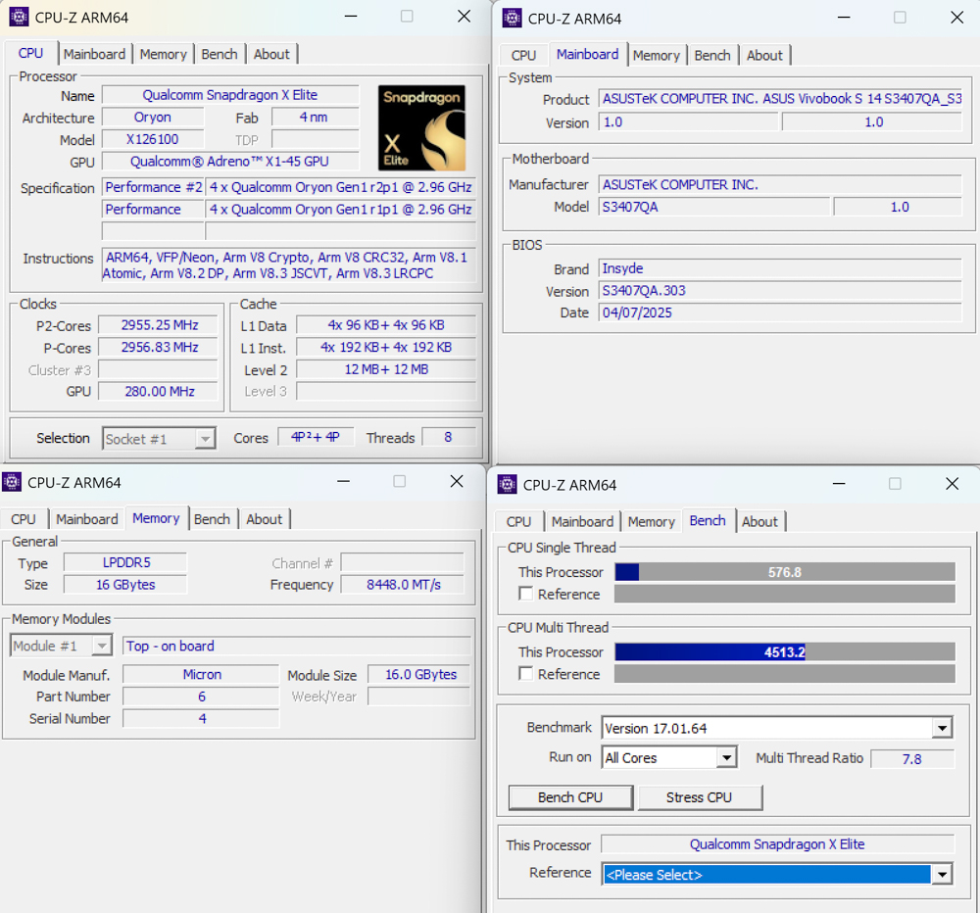Viewport: 980px width, 913px height.
Task: Click the L1 Data value "4x 96 KB + 4x 96 KB"
Action: tap(386, 325)
